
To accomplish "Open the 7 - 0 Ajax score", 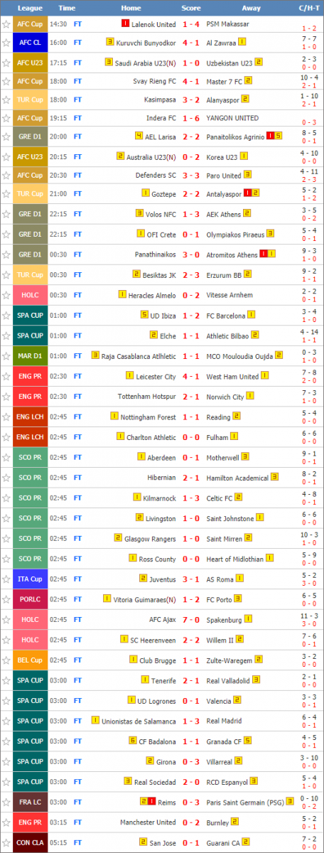I will point(191,620).
